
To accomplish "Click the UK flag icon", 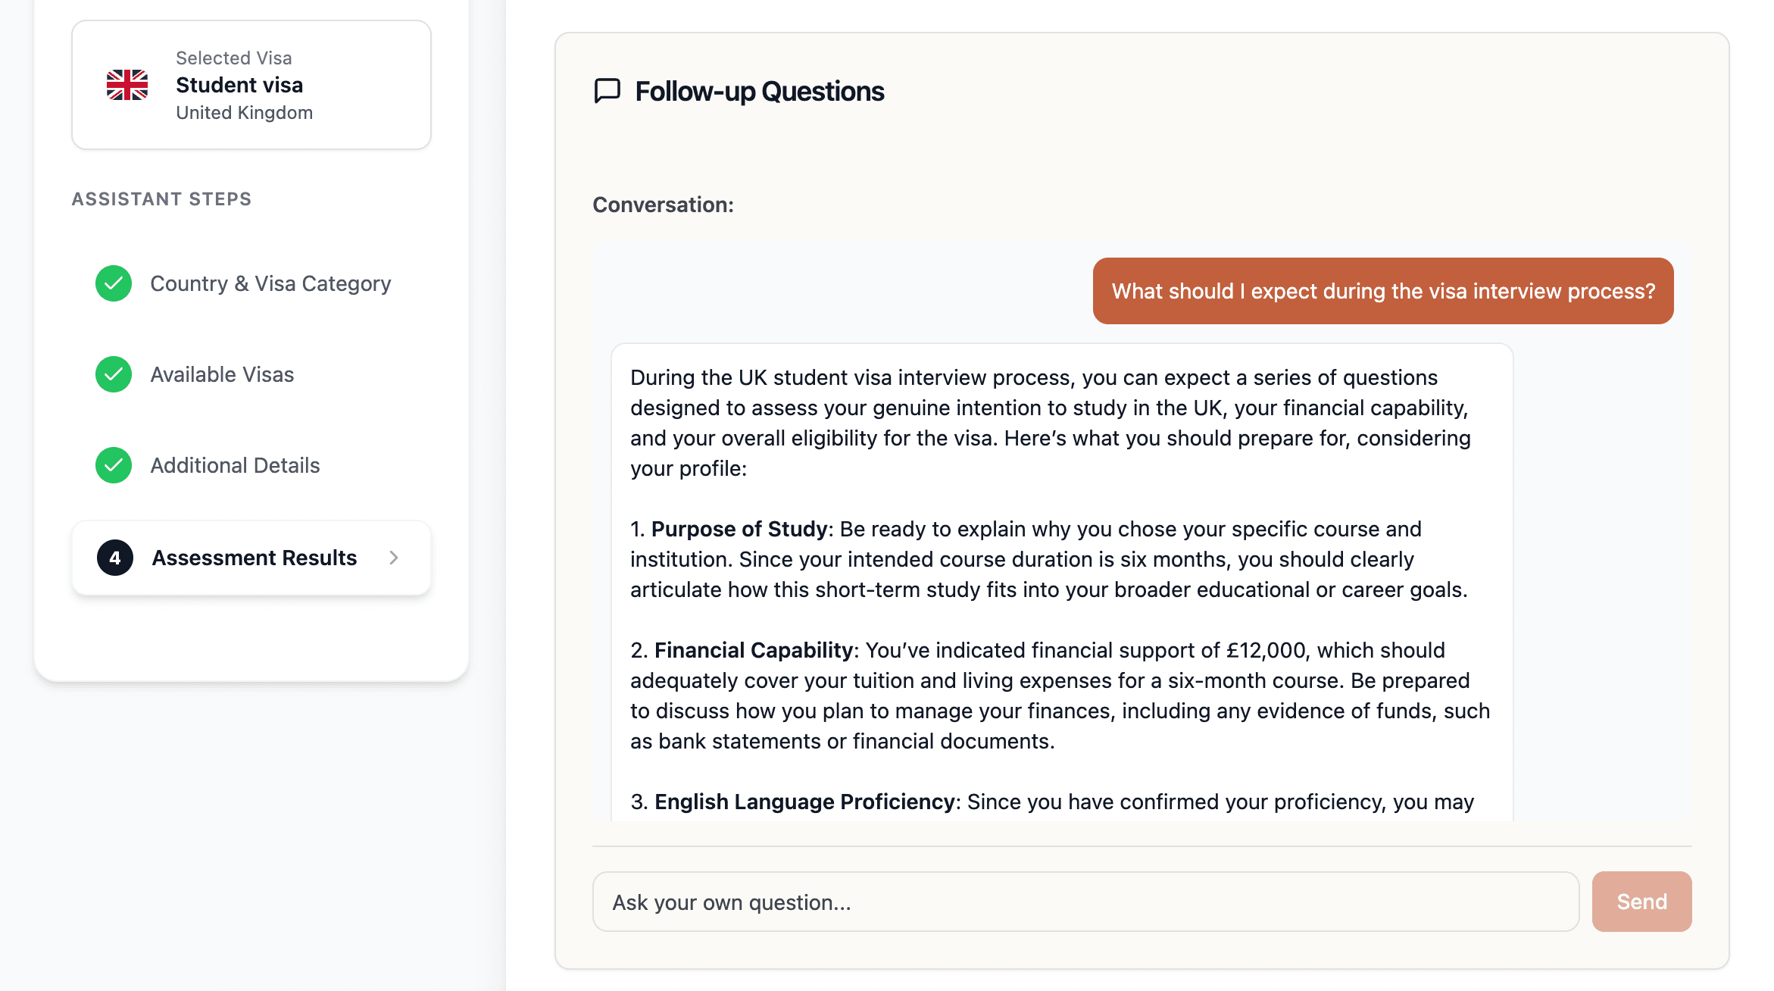I will pos(127,85).
